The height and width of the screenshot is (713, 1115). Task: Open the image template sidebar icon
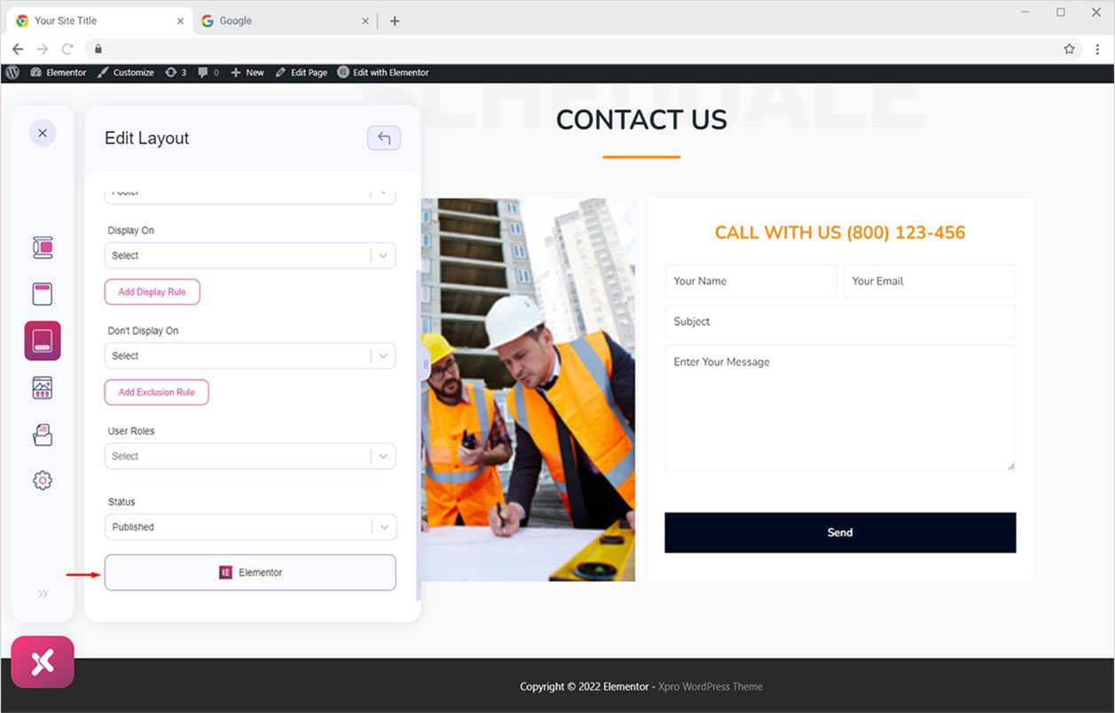coord(43,388)
